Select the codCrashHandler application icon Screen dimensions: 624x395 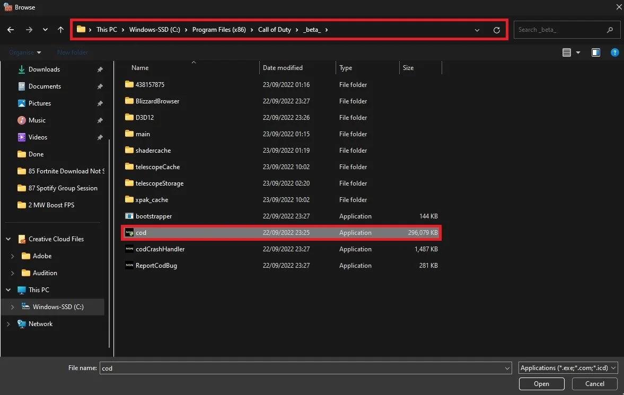[x=129, y=249]
